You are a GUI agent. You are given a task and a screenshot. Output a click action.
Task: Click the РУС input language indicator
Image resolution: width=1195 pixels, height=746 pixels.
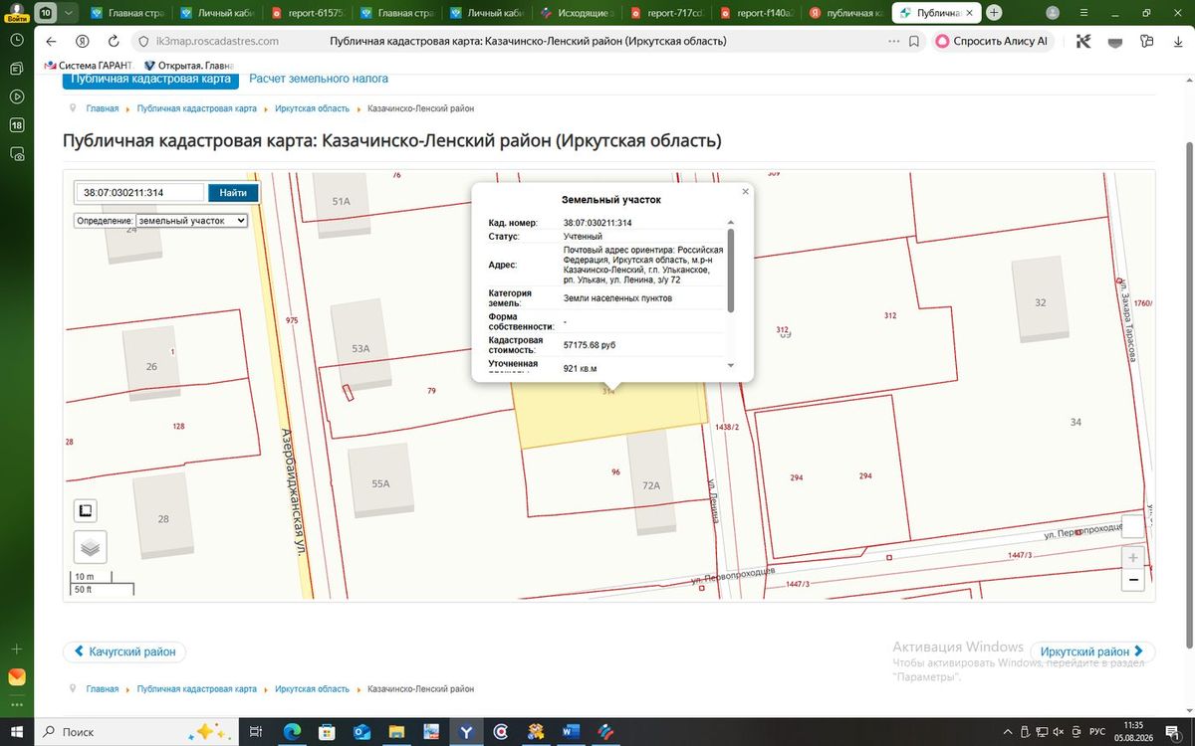(x=1097, y=731)
